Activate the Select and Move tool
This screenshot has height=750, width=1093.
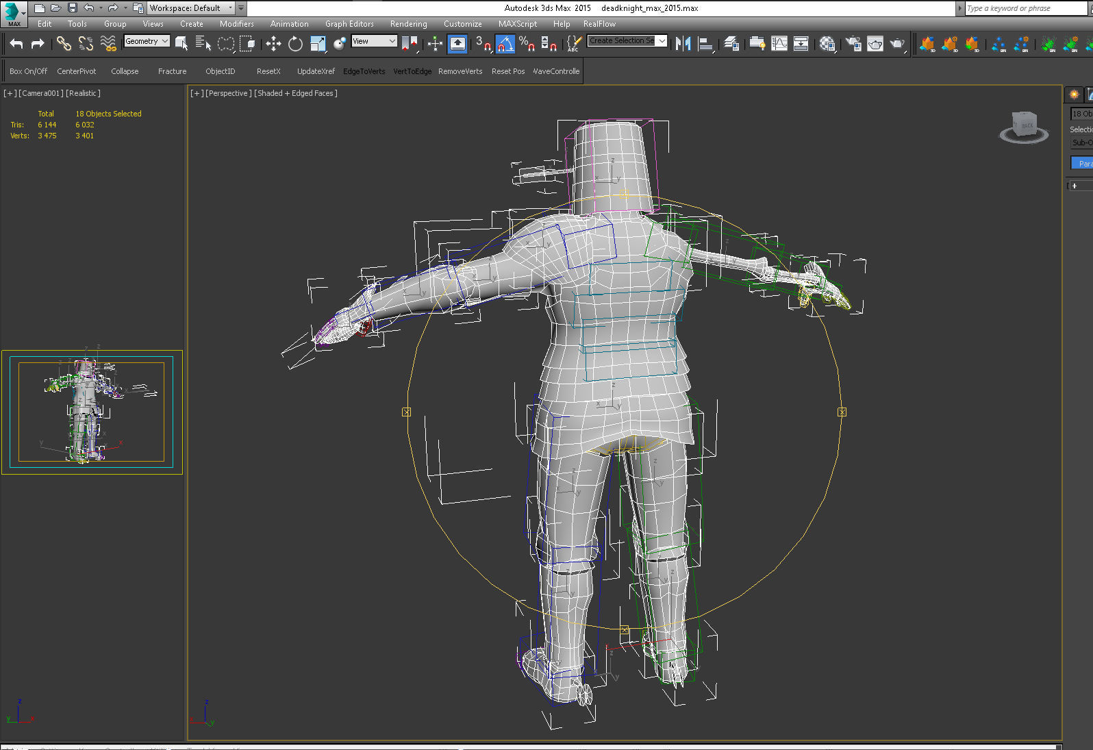point(273,44)
